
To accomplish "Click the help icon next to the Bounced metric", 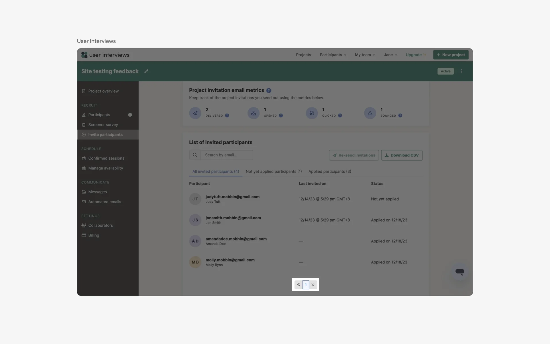I will pos(400,116).
